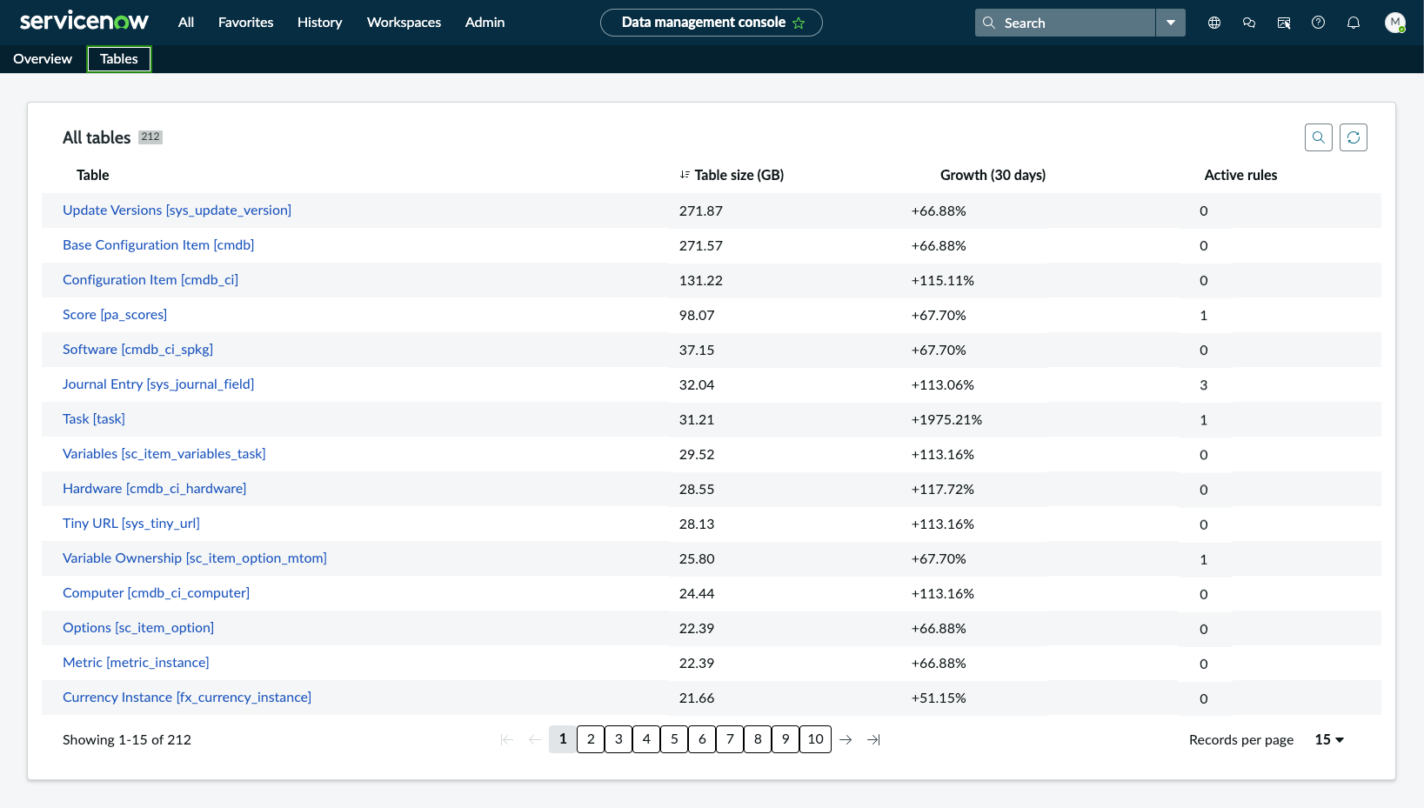Image resolution: width=1424 pixels, height=808 pixels.
Task: Open Journal Entry [sys_journal_field] link
Action: pos(158,384)
